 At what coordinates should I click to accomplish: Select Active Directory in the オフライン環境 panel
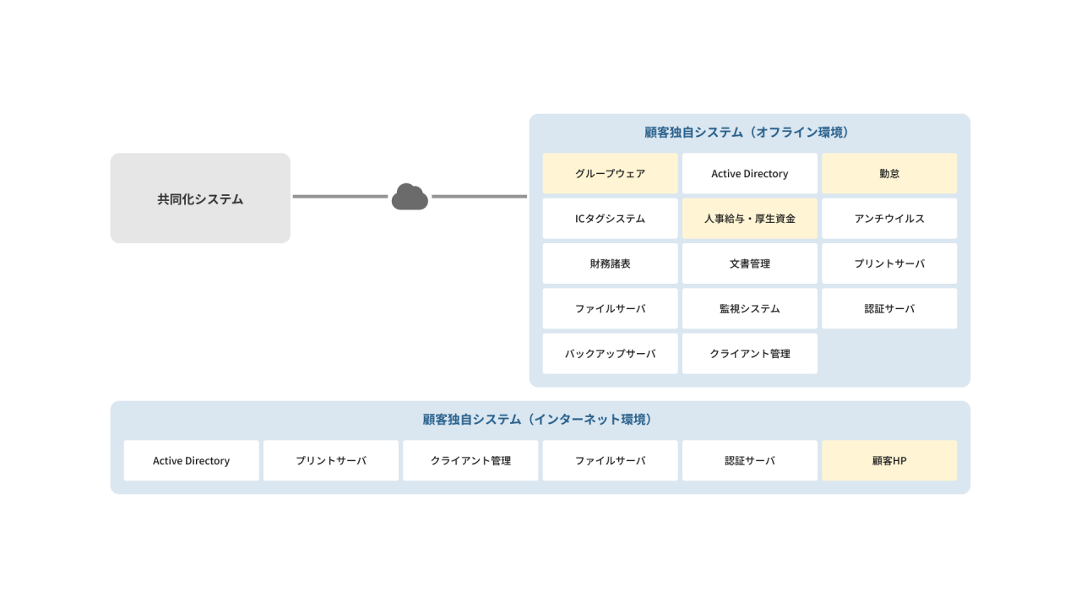750,173
